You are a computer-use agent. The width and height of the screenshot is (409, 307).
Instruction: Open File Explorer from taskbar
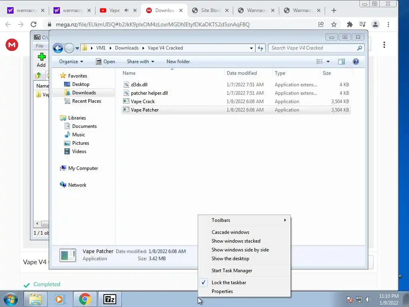point(36,299)
